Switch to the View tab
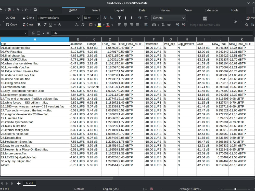The width and height of the screenshot is (255, 191). point(188,10)
